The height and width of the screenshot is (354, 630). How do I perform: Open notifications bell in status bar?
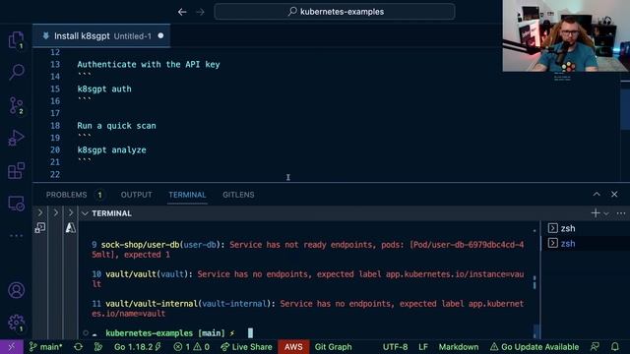614,347
